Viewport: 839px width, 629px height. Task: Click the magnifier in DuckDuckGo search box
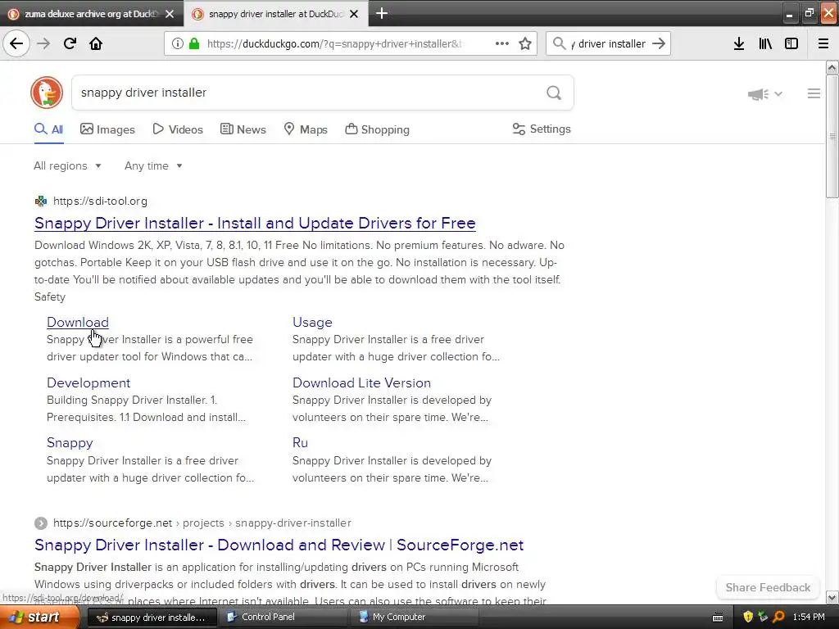click(x=554, y=93)
